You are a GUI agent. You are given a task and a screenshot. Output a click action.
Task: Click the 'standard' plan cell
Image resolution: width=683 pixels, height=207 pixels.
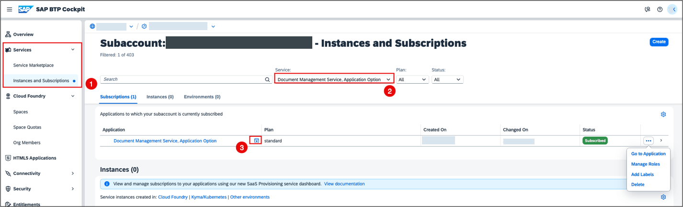pos(273,141)
